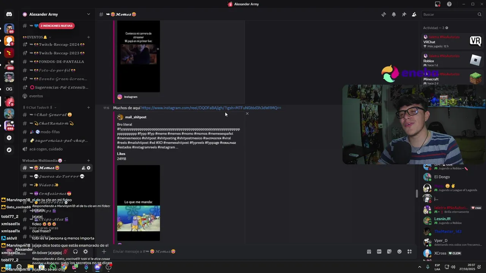Add channel to EVENTOS category
The height and width of the screenshot is (273, 486).
coord(88,37)
